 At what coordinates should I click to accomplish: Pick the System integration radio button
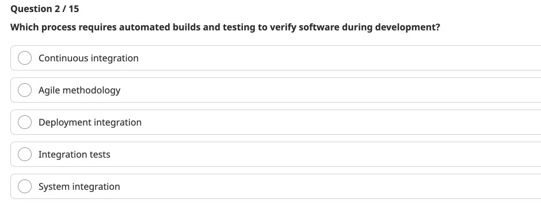coord(25,186)
